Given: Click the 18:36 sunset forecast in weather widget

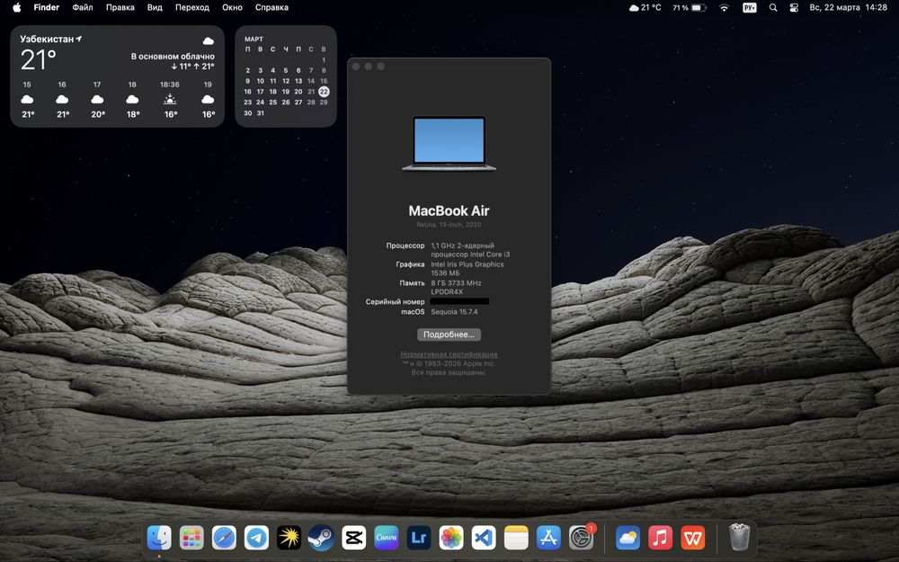Looking at the screenshot, I should pyautogui.click(x=170, y=101).
